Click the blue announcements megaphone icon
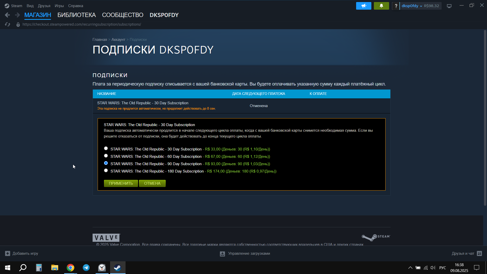Image resolution: width=487 pixels, height=274 pixels. 363,6
